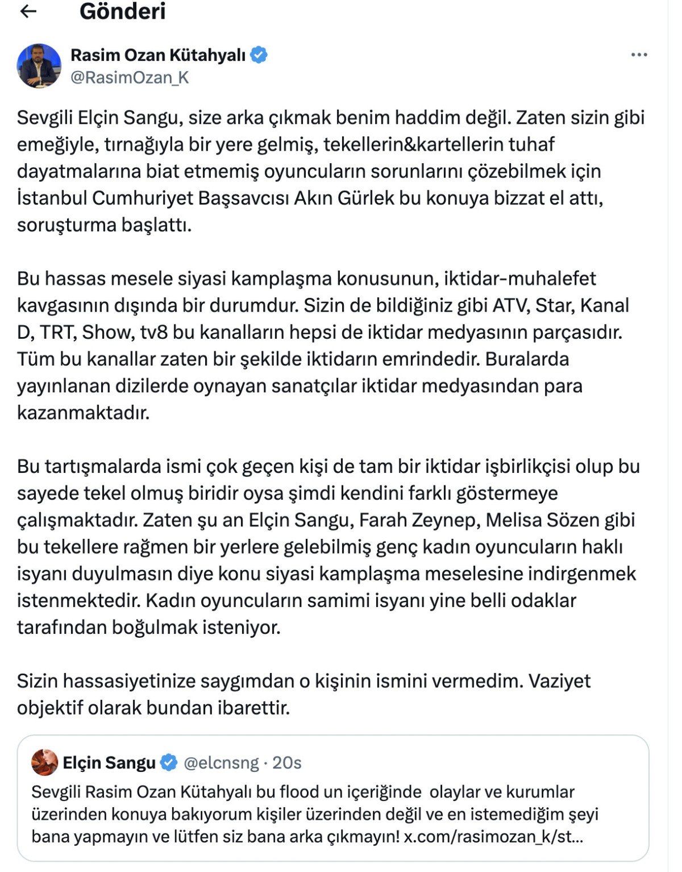Click Elçin Sangu's small avatar in quoted post

click(x=44, y=762)
